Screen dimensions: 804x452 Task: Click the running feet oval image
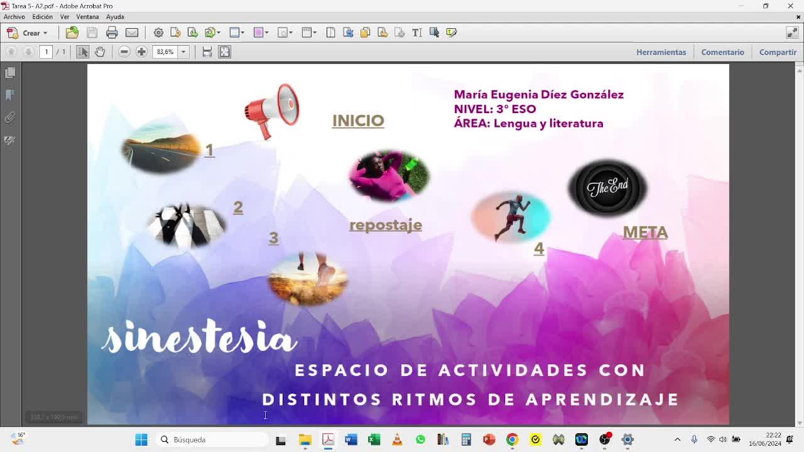pyautogui.click(x=308, y=279)
